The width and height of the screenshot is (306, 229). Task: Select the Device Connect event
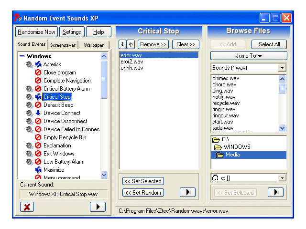62,113
